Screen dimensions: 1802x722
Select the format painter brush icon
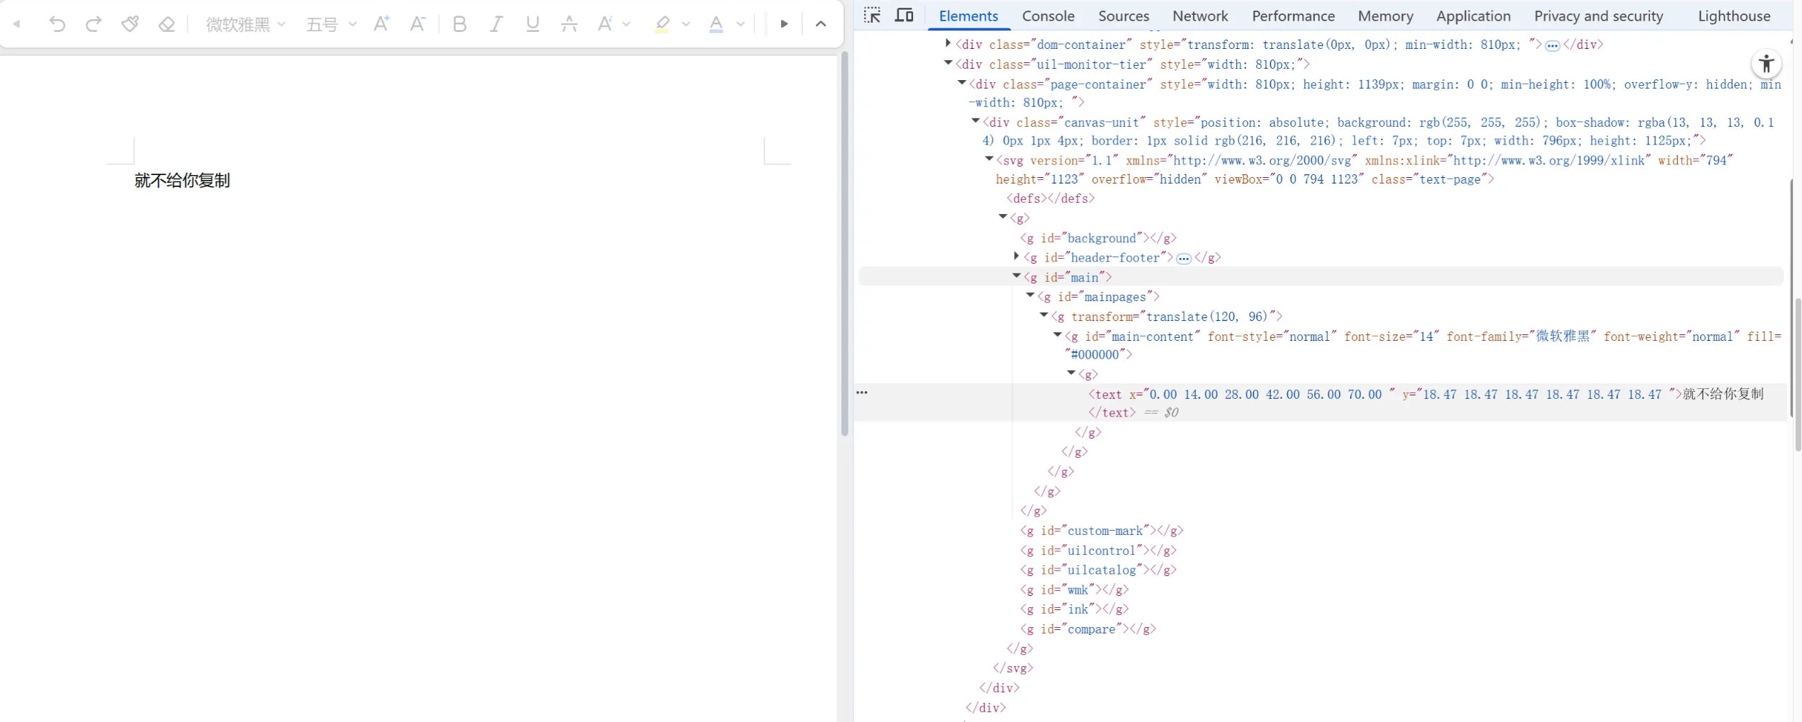[x=130, y=24]
